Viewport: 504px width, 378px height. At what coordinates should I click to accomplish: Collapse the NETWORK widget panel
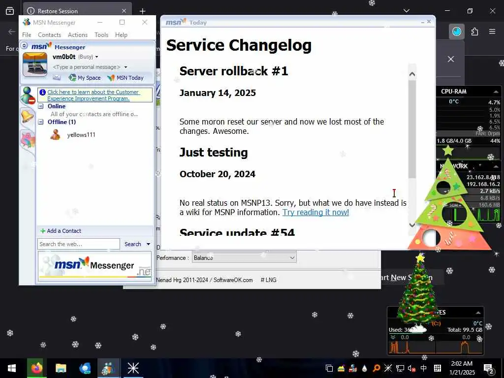(x=496, y=166)
